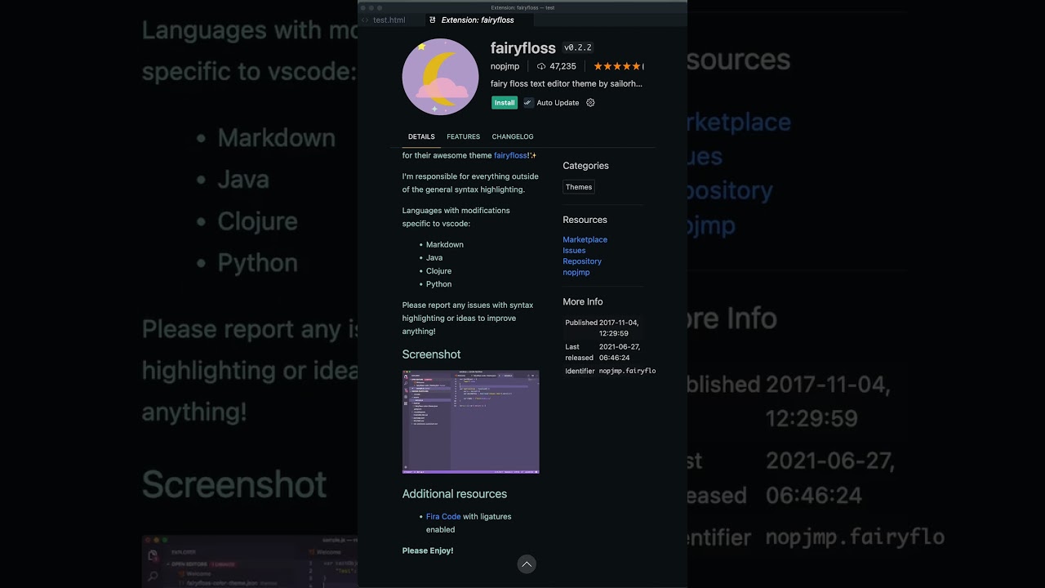This screenshot has height=588, width=1045.
Task: Select the DETAILS tab
Action: tap(421, 136)
